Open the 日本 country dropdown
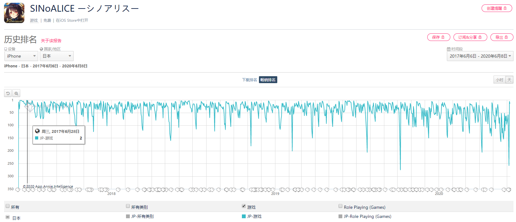Screen dimensions: 516x222 pos(57,56)
